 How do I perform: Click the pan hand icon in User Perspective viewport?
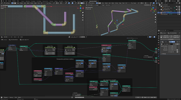[x=155, y=17]
